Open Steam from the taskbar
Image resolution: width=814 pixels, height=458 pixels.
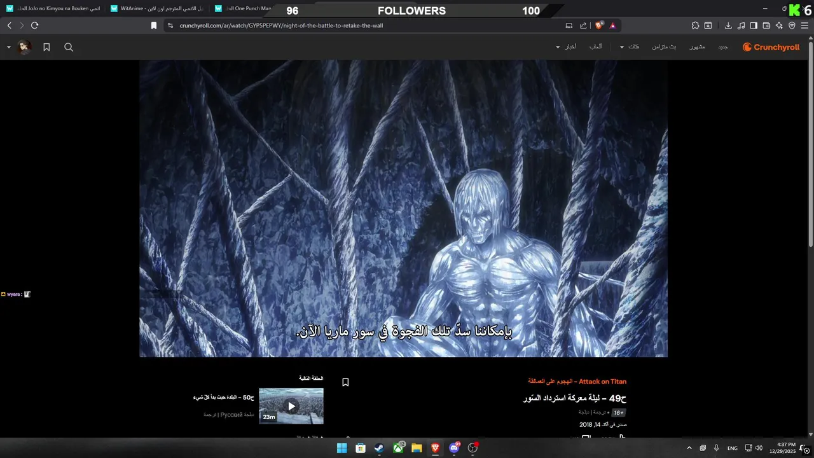(378, 448)
